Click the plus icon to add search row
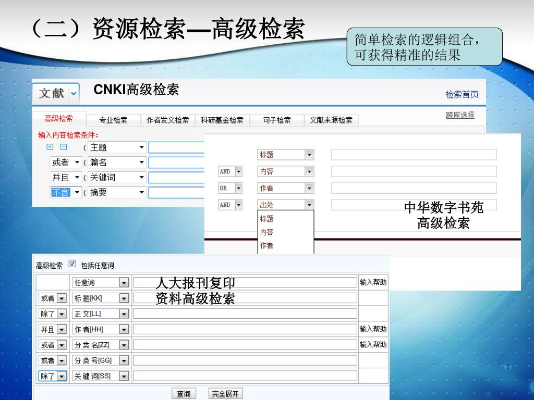This screenshot has height=400, width=534. click(x=50, y=147)
